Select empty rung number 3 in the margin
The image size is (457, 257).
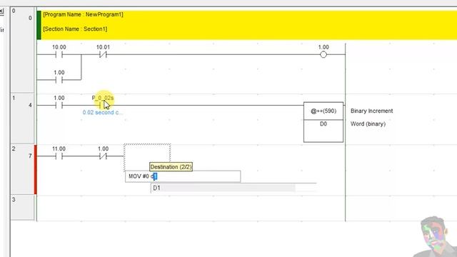tap(14, 200)
